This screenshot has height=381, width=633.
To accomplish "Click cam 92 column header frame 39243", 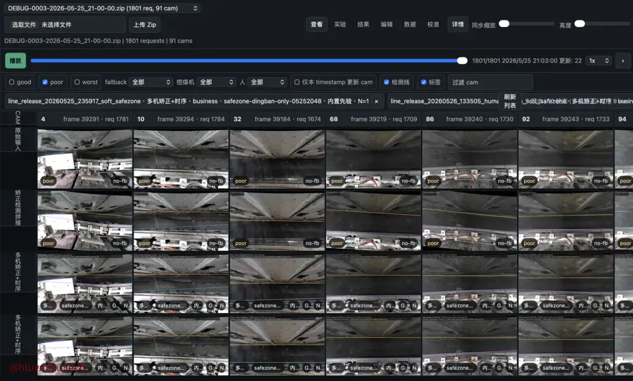I will pyautogui.click(x=566, y=119).
